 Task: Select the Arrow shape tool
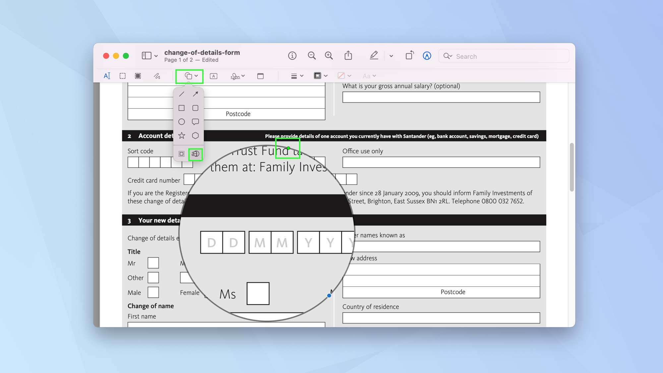pyautogui.click(x=195, y=94)
